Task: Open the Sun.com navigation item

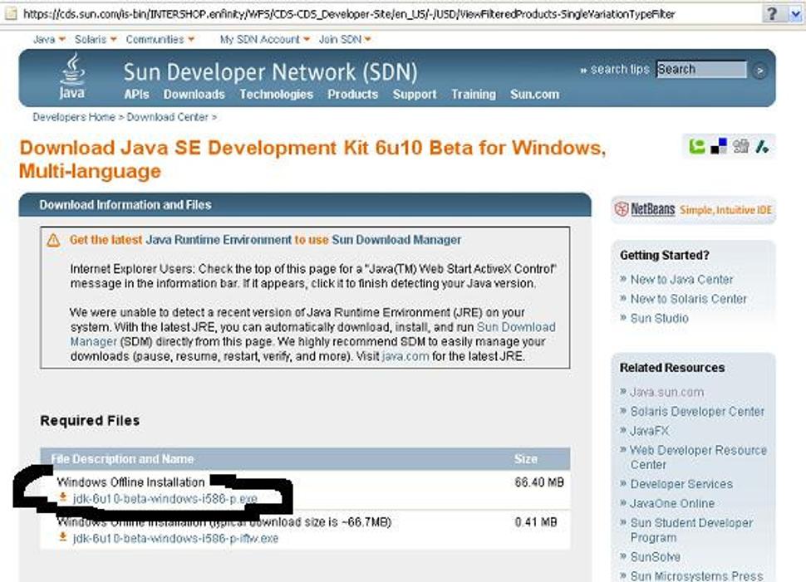Action: click(534, 95)
